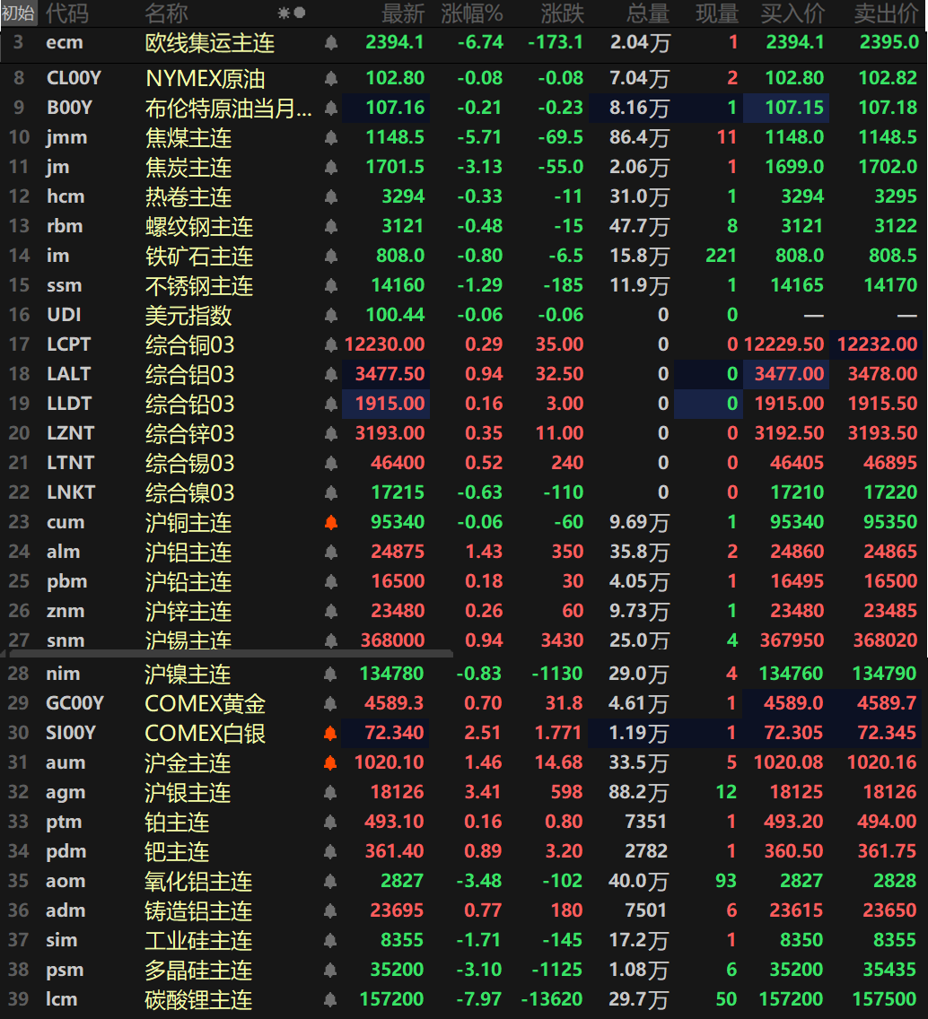Toggle the alert bell for 沪银主连
Image resolution: width=928 pixels, height=1019 pixels.
330,792
